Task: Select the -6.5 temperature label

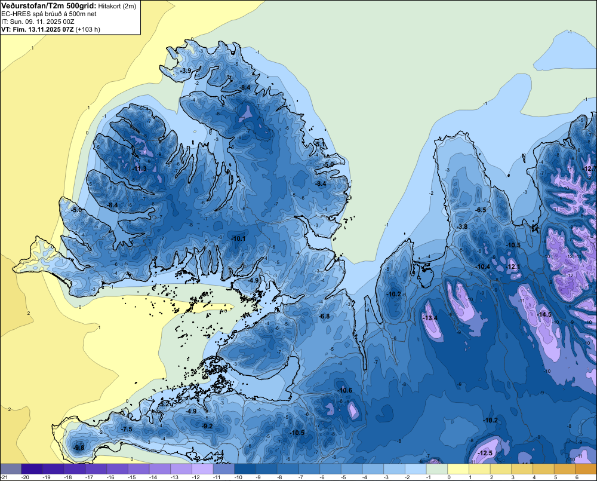Action: (481, 210)
